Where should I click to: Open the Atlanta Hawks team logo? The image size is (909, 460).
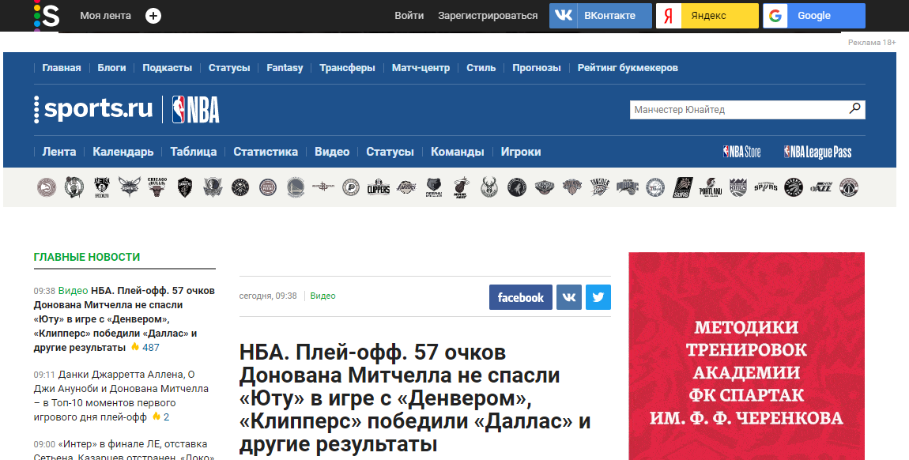coord(47,187)
